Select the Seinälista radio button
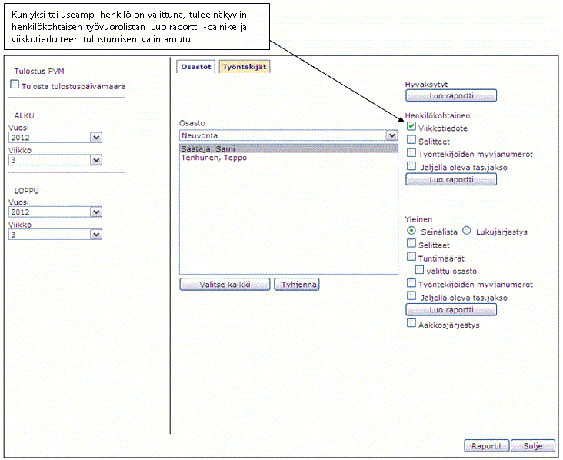The height and width of the screenshot is (460, 563). click(411, 231)
